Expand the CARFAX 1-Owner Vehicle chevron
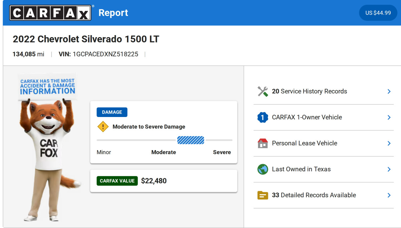The image size is (401, 228). pyautogui.click(x=389, y=117)
